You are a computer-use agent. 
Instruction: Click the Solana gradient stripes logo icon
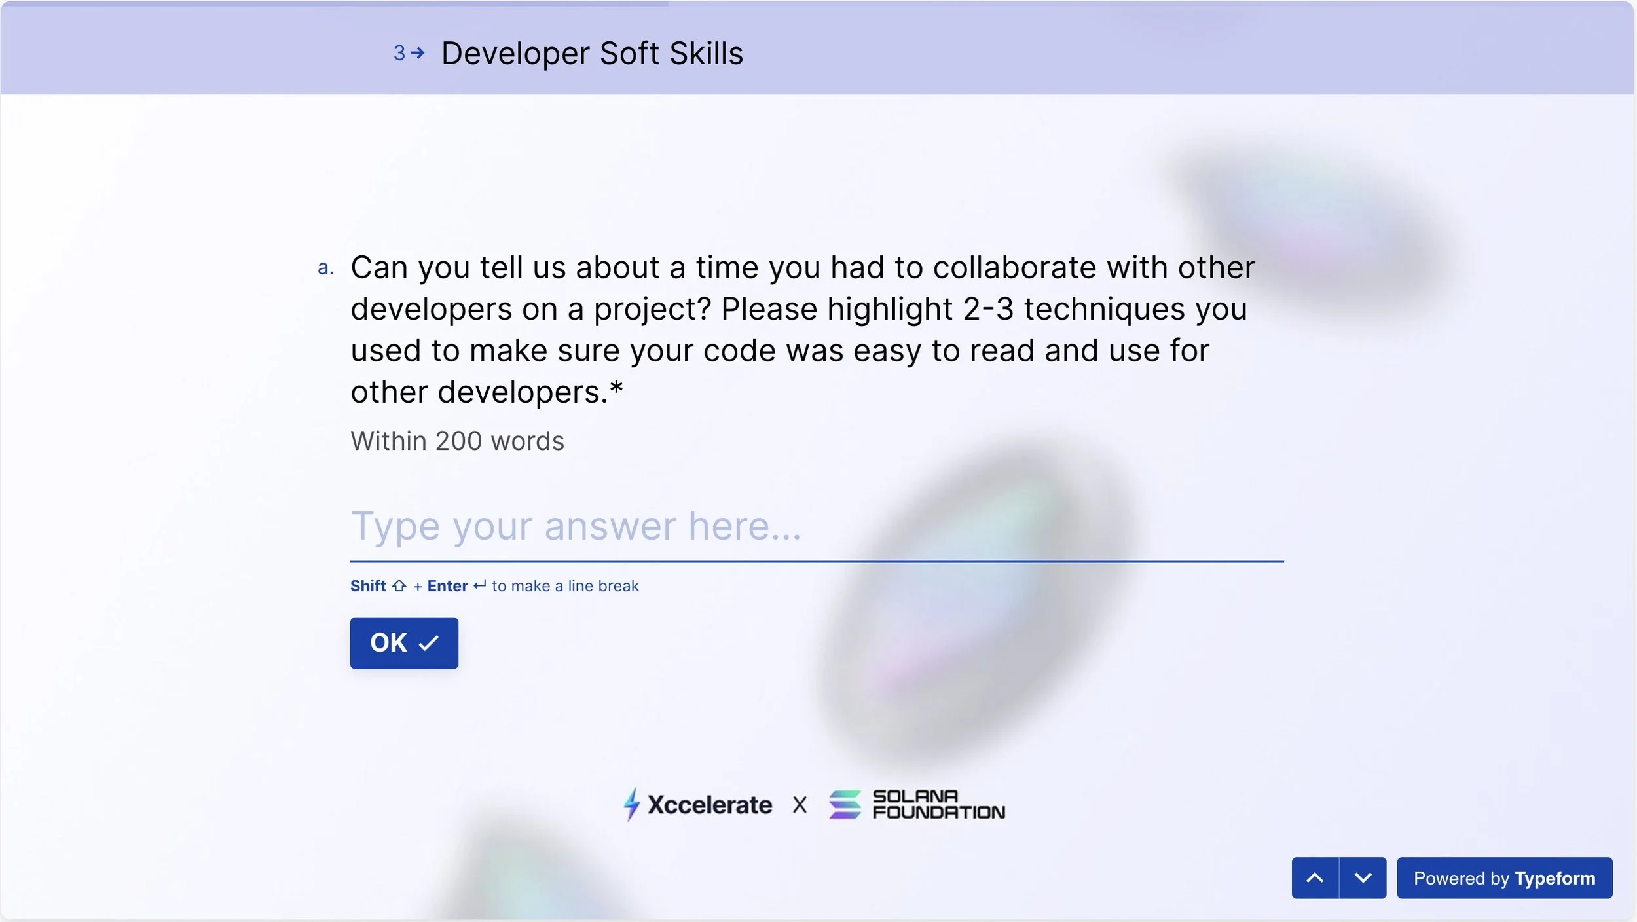coord(845,804)
